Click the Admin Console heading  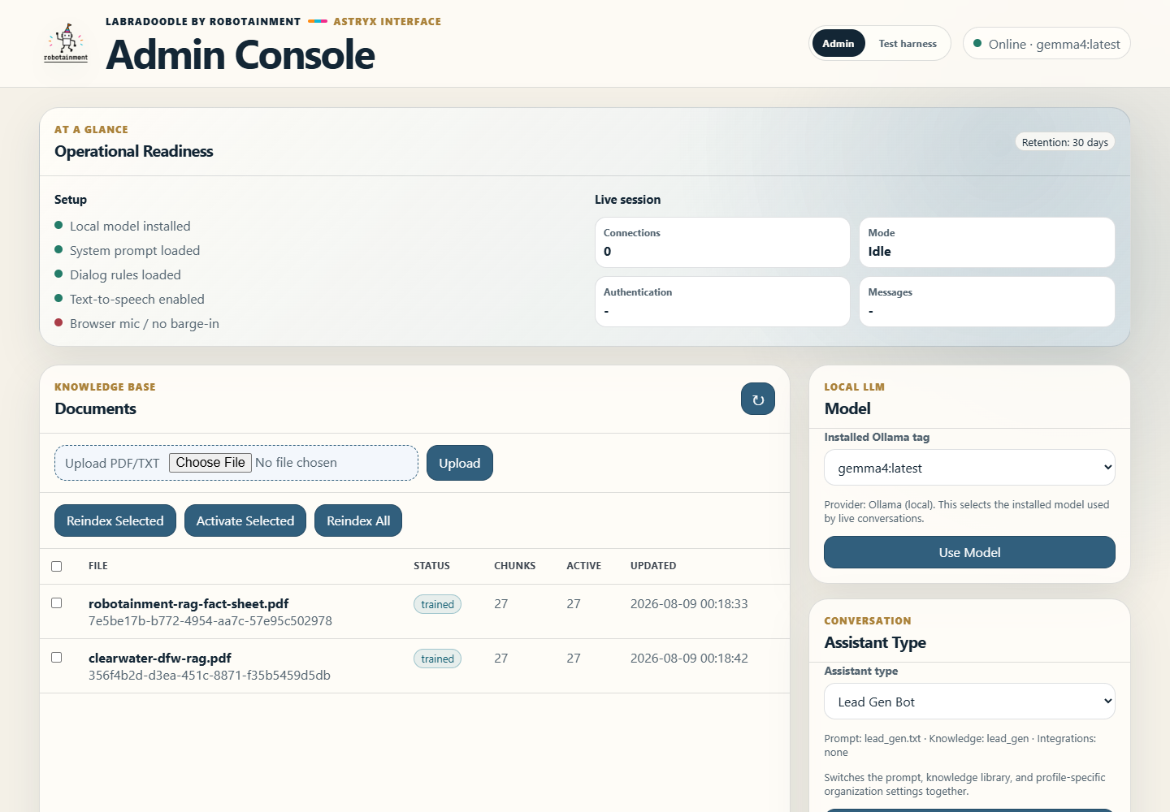click(240, 55)
